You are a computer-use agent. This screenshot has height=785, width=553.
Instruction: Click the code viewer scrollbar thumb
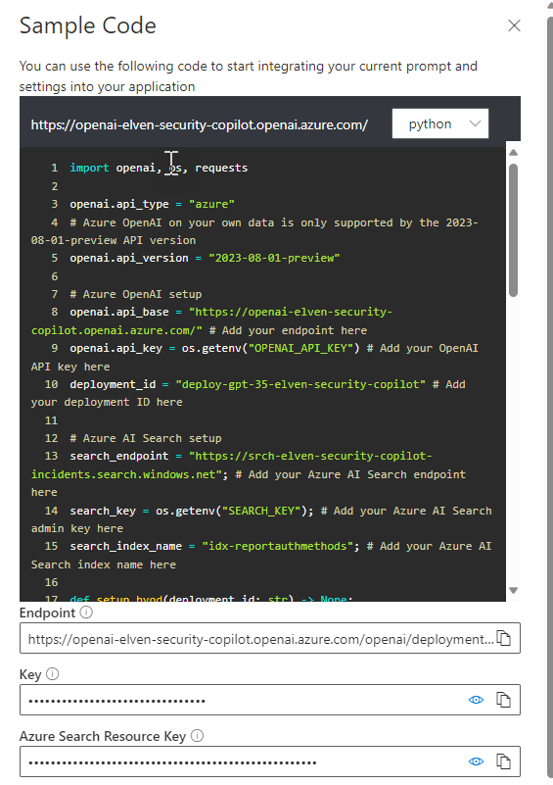coord(513,230)
